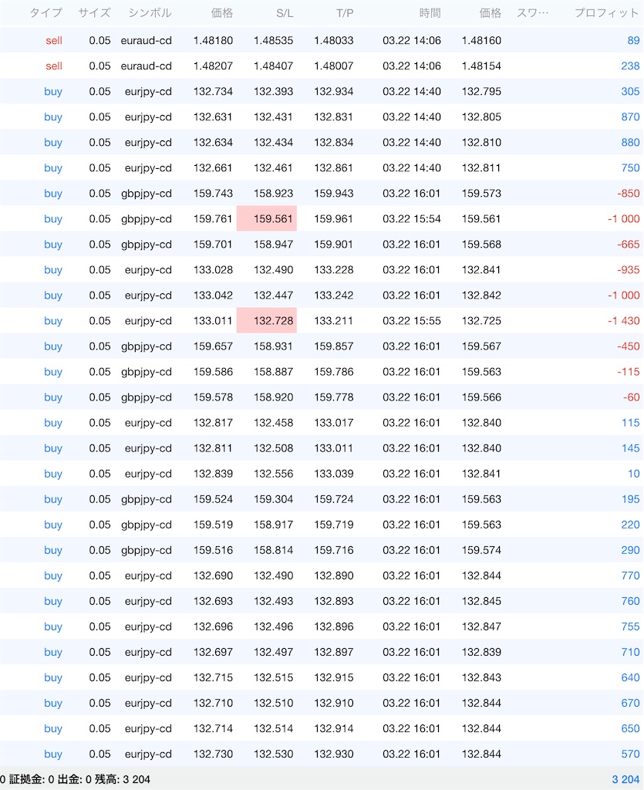
Task: Click the 残高: 3 204 balance summary text
Action: click(x=123, y=779)
